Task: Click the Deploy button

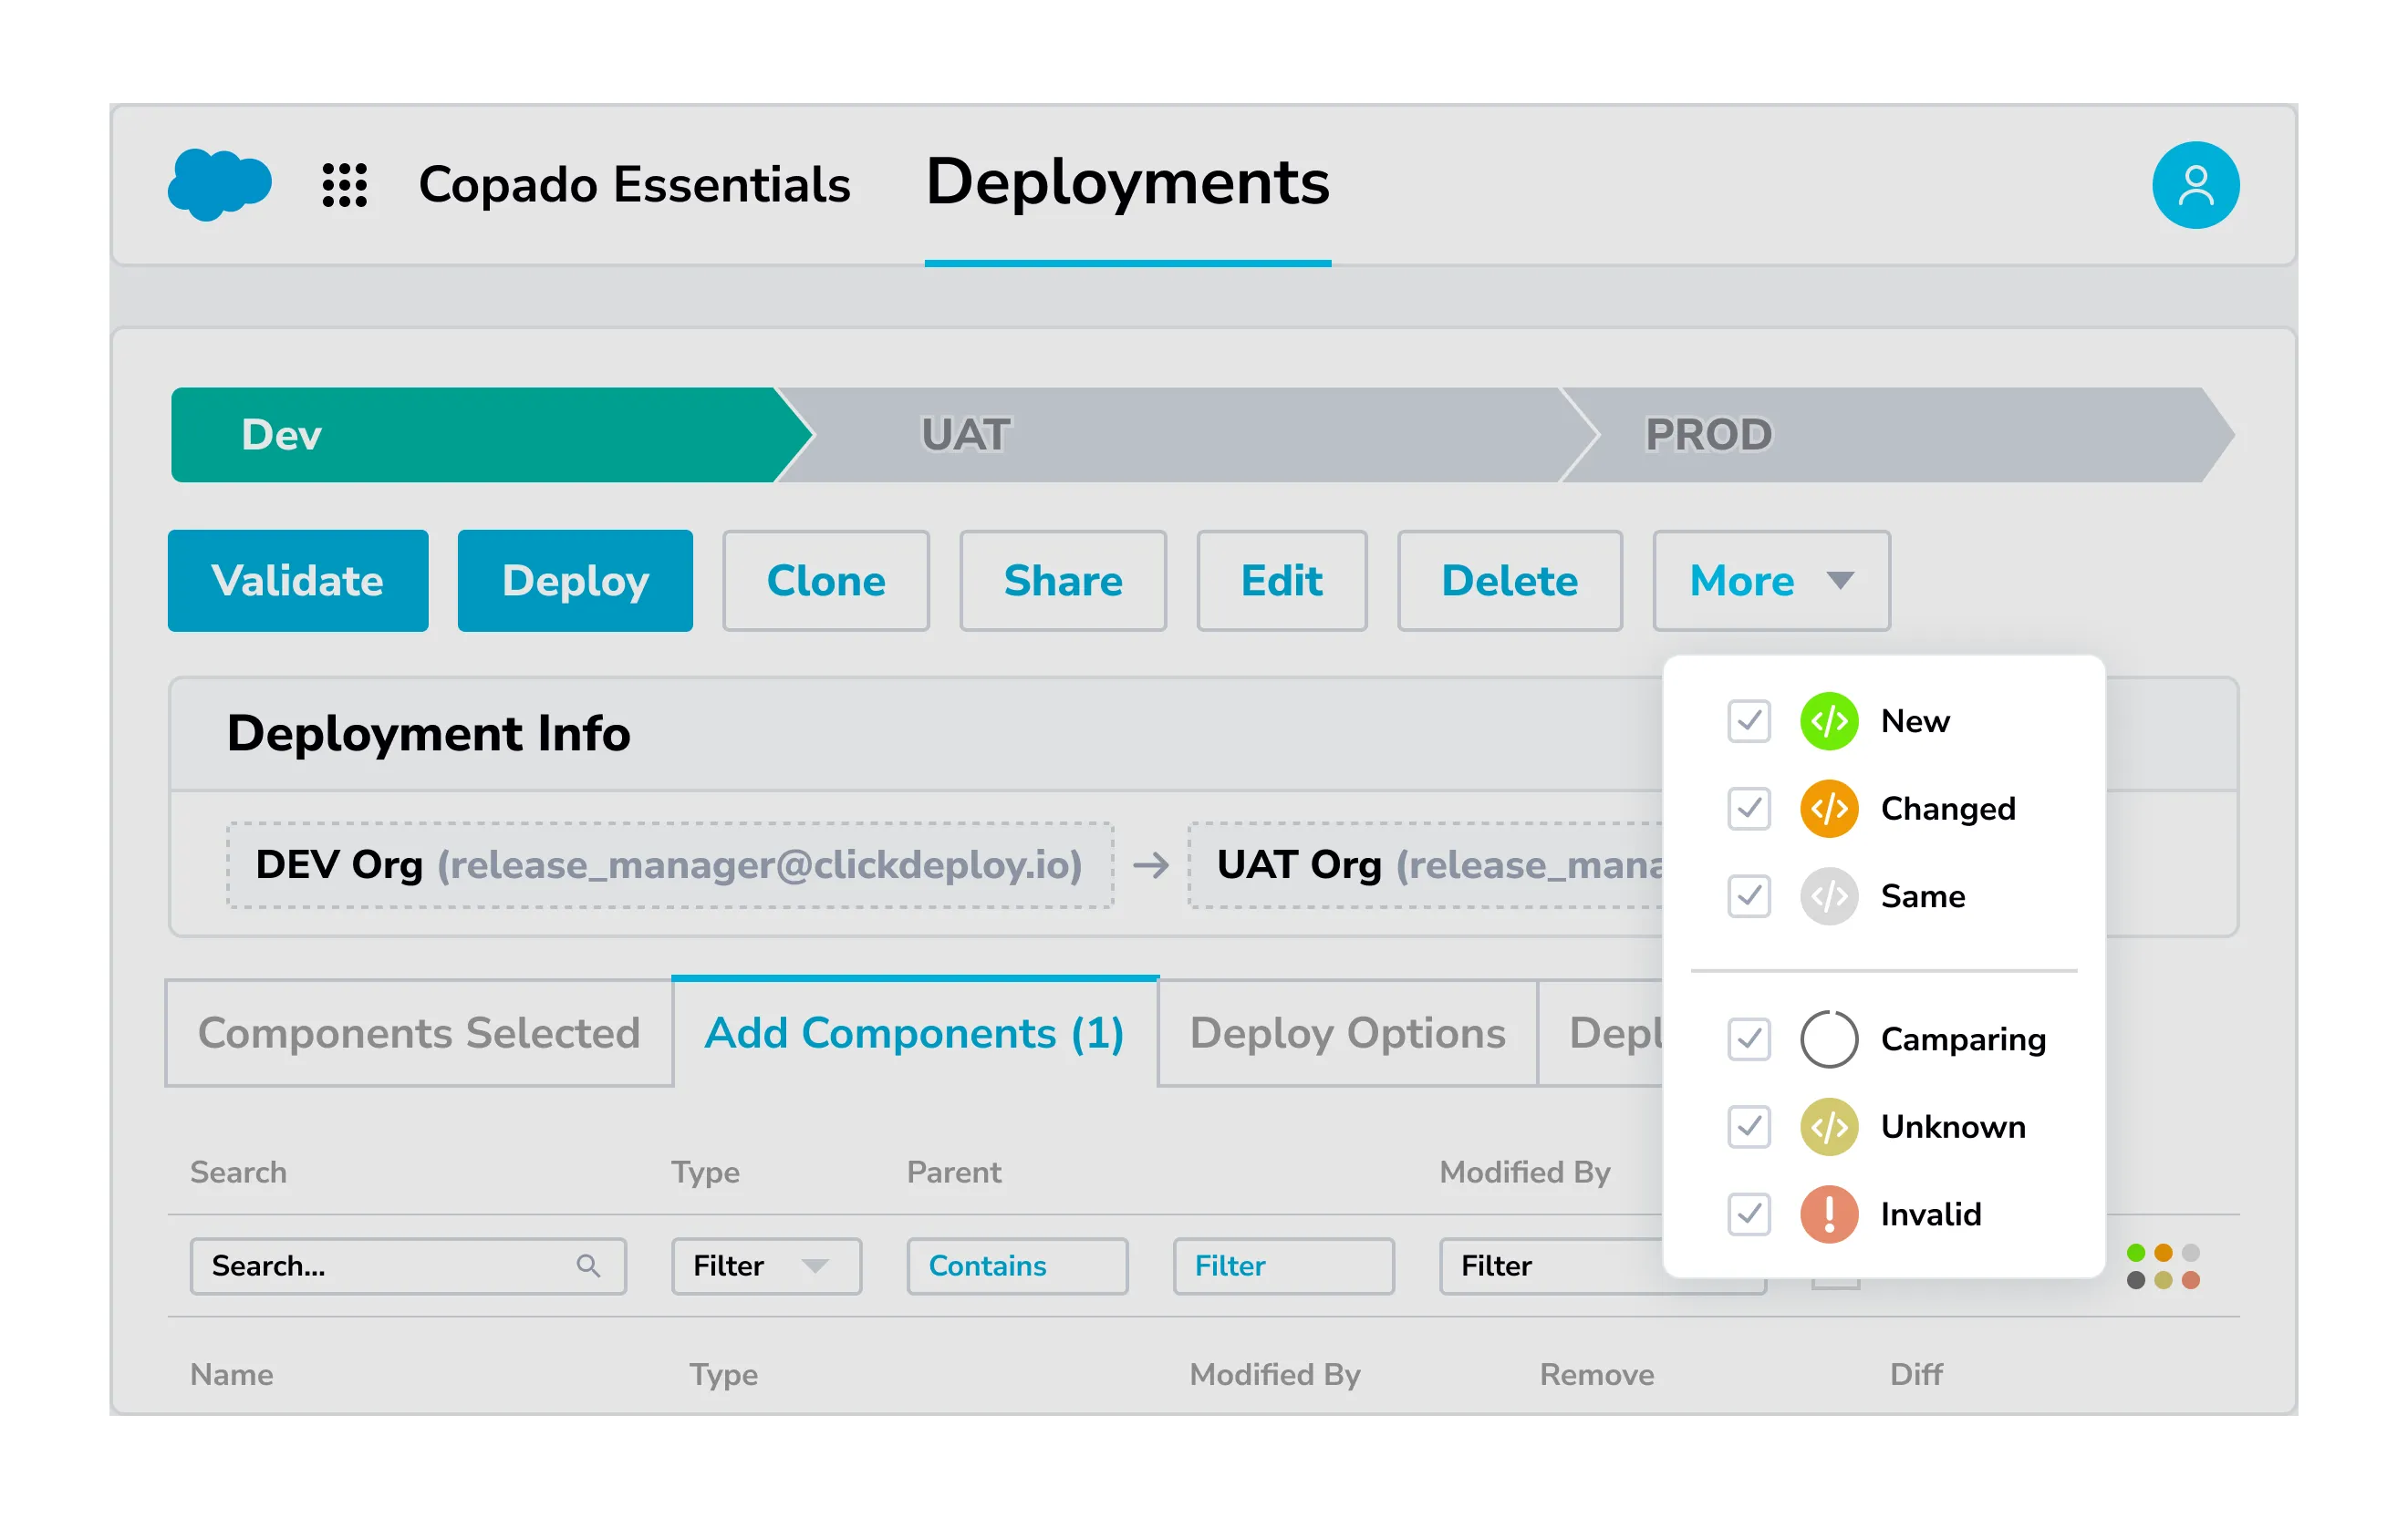Action: 575,581
